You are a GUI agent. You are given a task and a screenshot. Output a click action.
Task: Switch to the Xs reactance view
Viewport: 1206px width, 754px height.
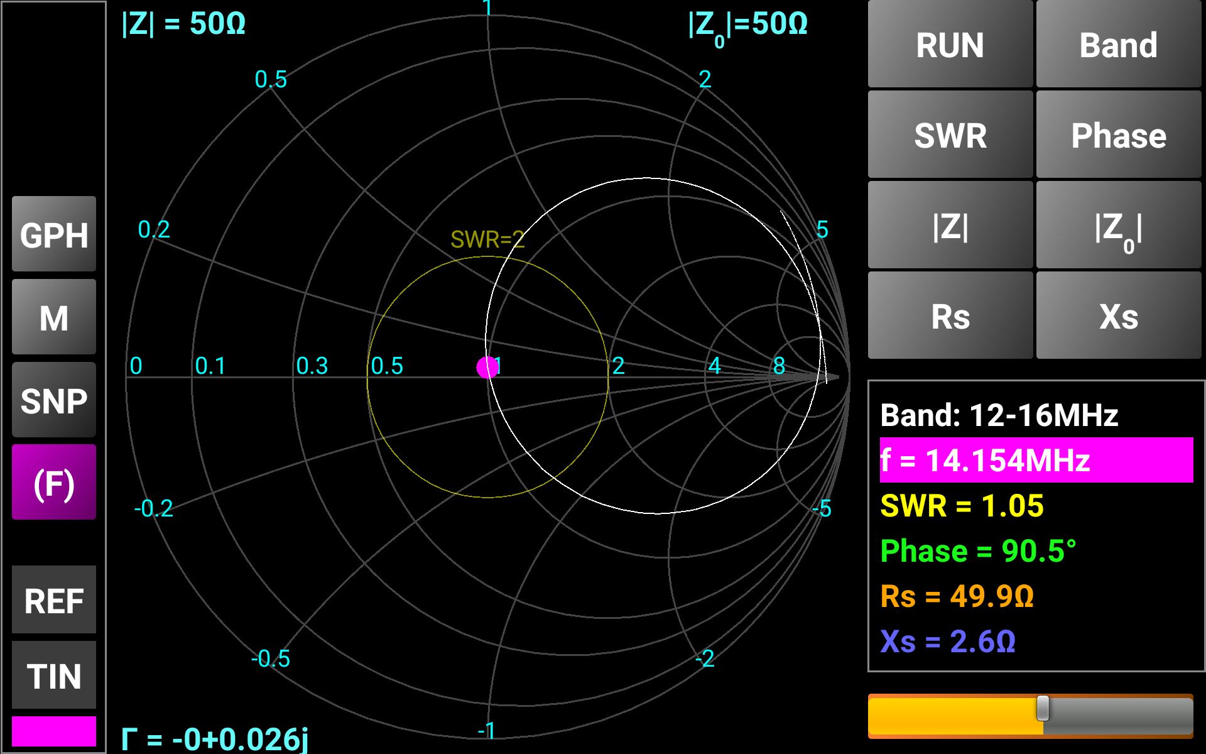tap(1118, 316)
